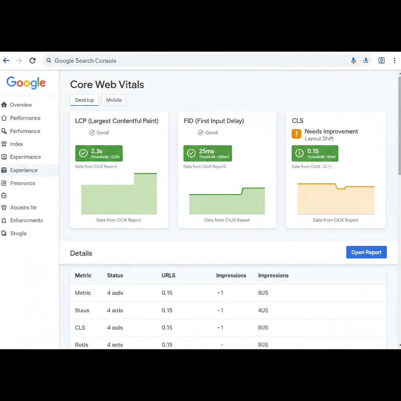Click the orange warning icon on CLS card

(x=296, y=134)
